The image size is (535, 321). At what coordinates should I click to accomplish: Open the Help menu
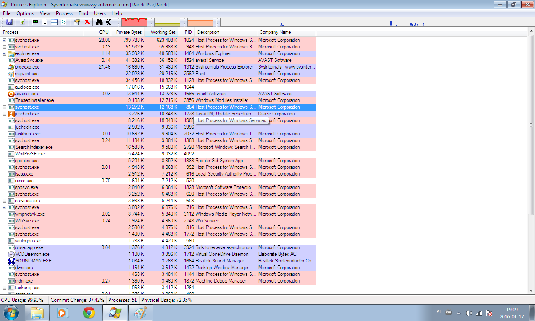[x=117, y=13]
